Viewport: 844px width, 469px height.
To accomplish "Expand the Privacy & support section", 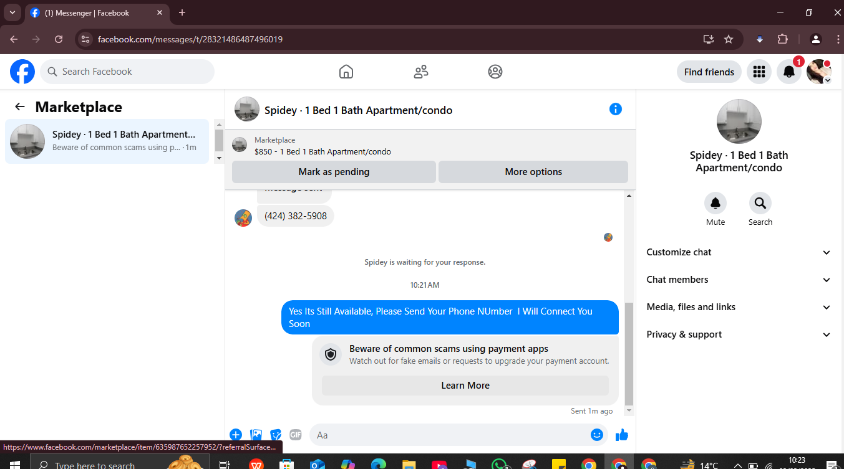I will 739,334.
